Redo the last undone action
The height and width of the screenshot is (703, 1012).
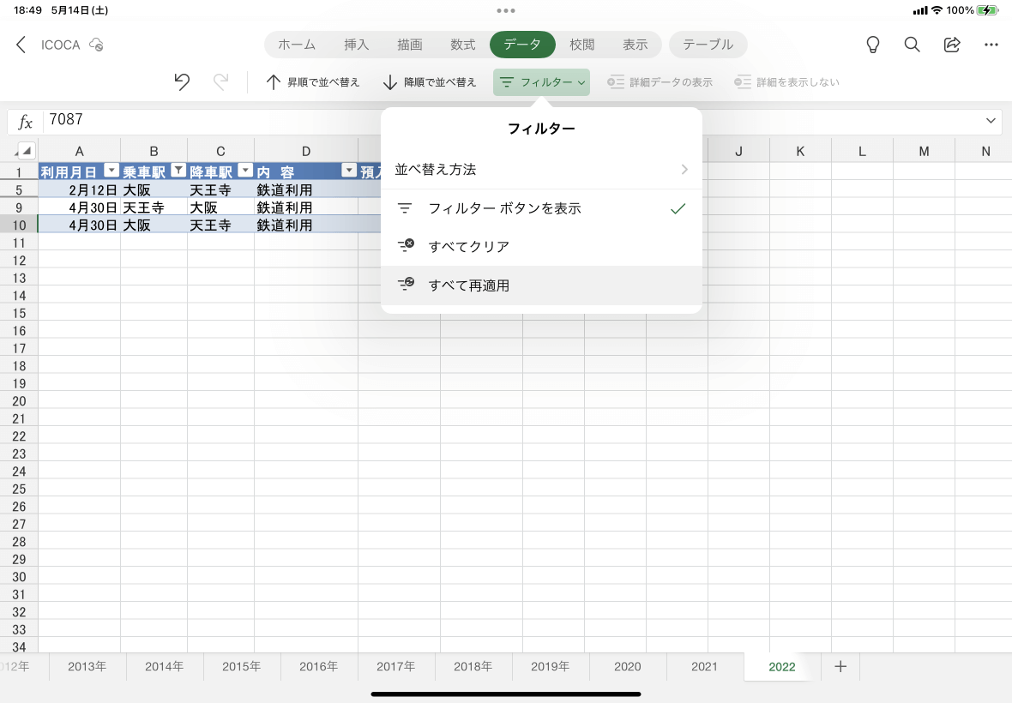tap(220, 82)
